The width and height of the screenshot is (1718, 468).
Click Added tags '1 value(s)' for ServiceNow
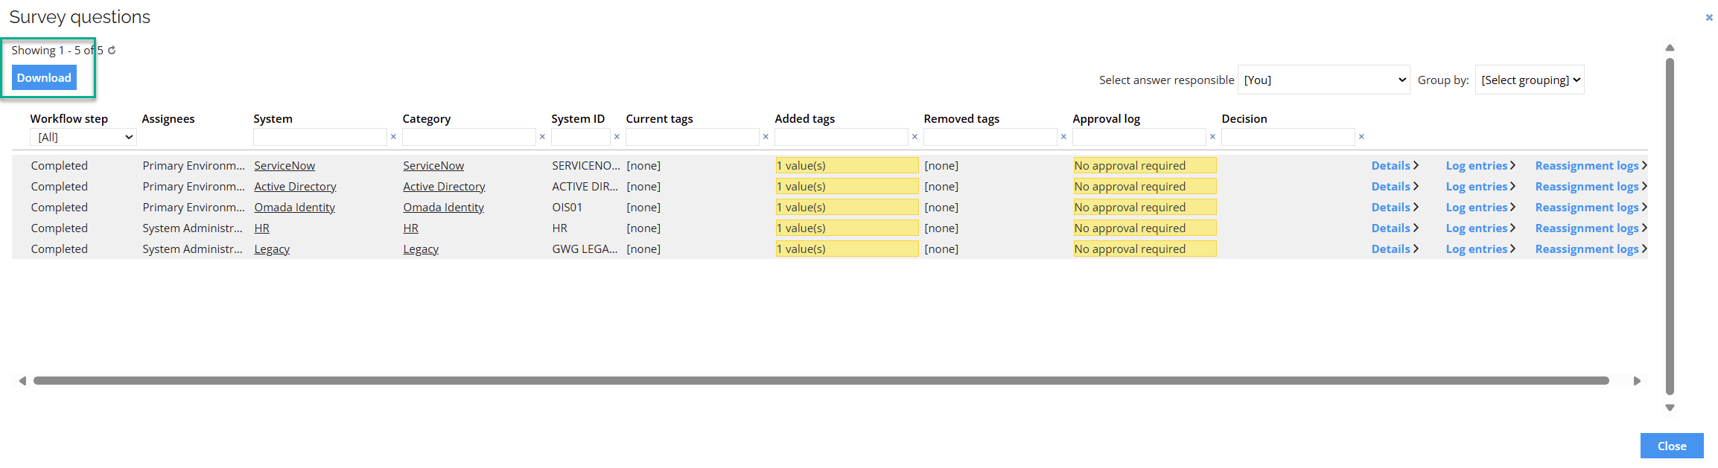[x=847, y=165]
